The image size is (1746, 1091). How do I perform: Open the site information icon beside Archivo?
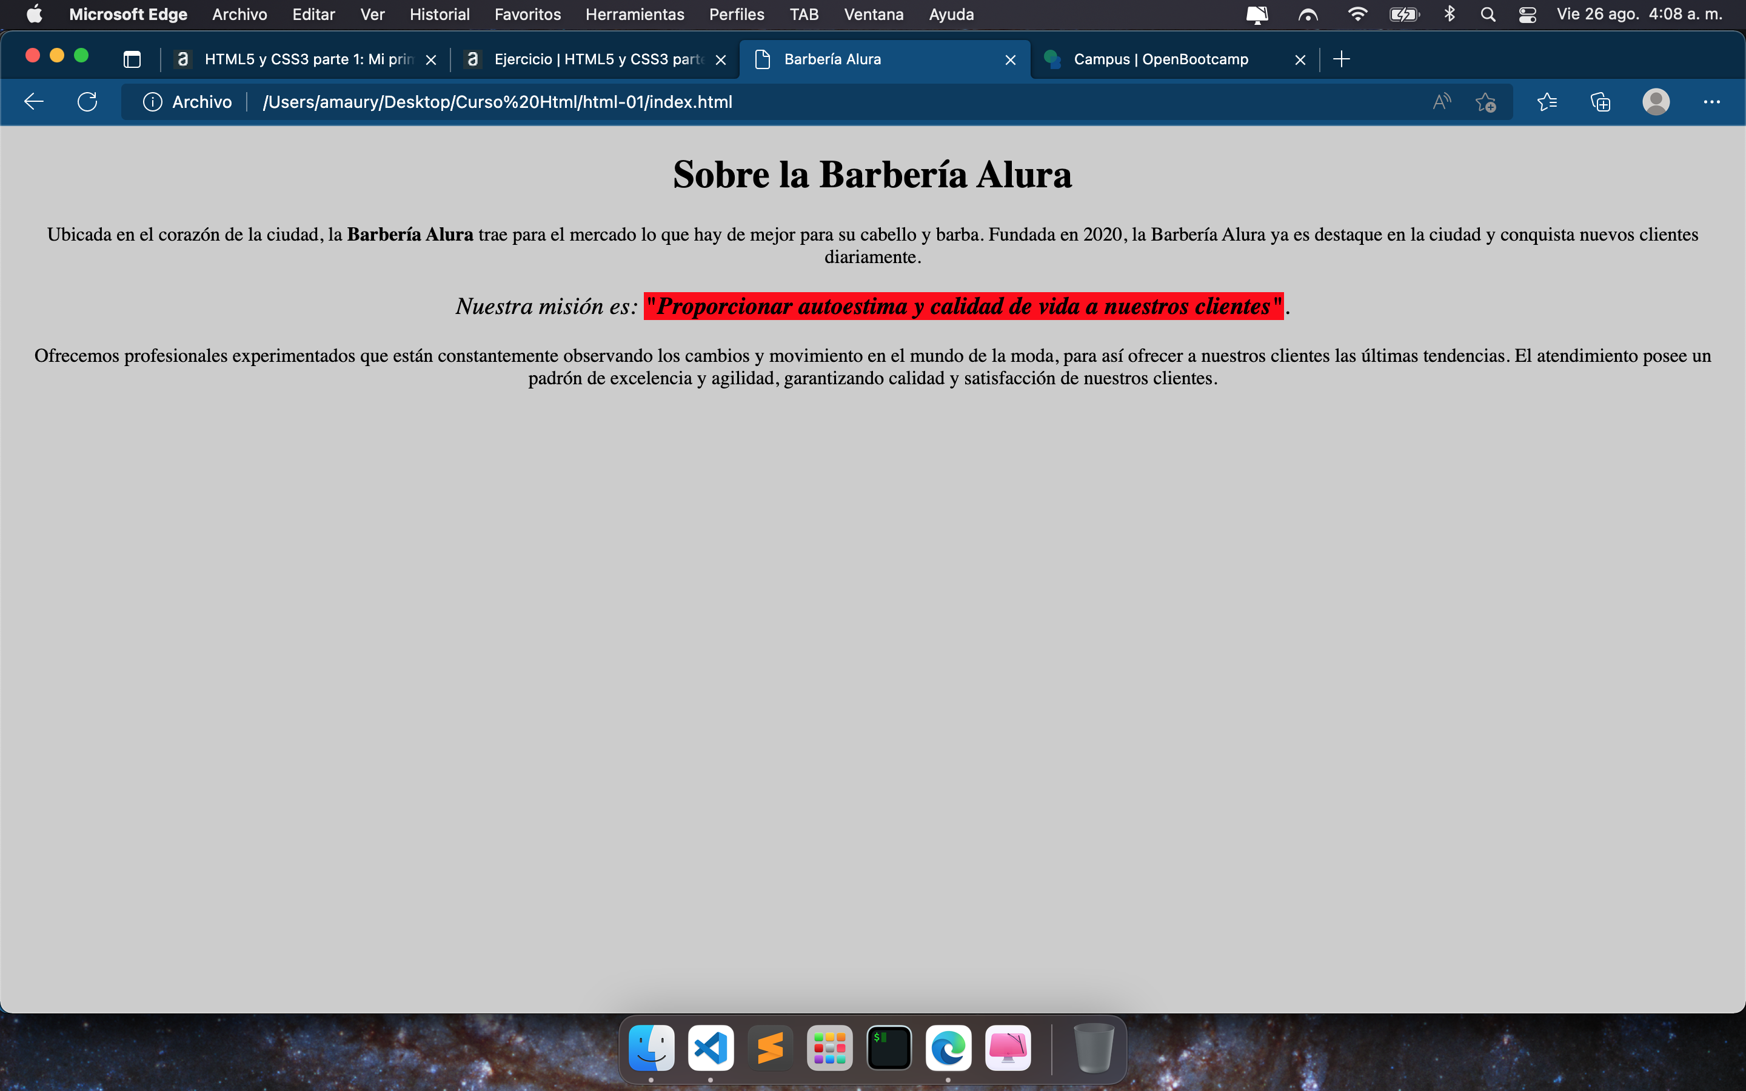pos(152,102)
